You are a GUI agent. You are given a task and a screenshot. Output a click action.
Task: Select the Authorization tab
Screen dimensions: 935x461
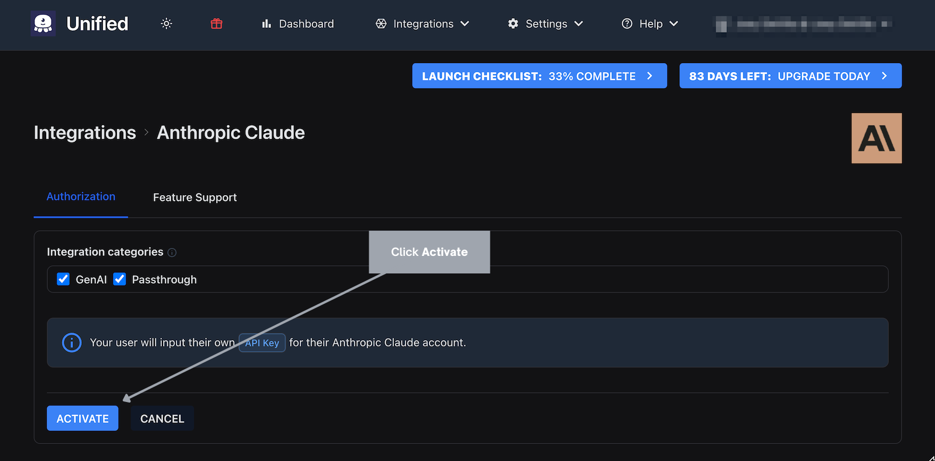point(81,197)
